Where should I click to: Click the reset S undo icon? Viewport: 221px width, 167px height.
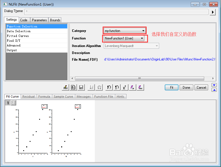click(117, 87)
